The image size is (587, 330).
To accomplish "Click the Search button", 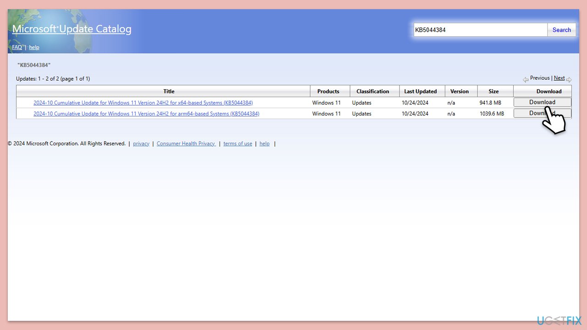I will coord(562,30).
